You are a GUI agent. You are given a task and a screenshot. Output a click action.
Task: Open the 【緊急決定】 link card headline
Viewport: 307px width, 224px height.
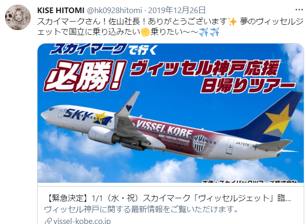tap(169, 198)
